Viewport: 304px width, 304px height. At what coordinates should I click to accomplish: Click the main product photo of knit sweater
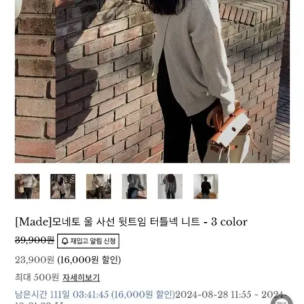(x=152, y=81)
